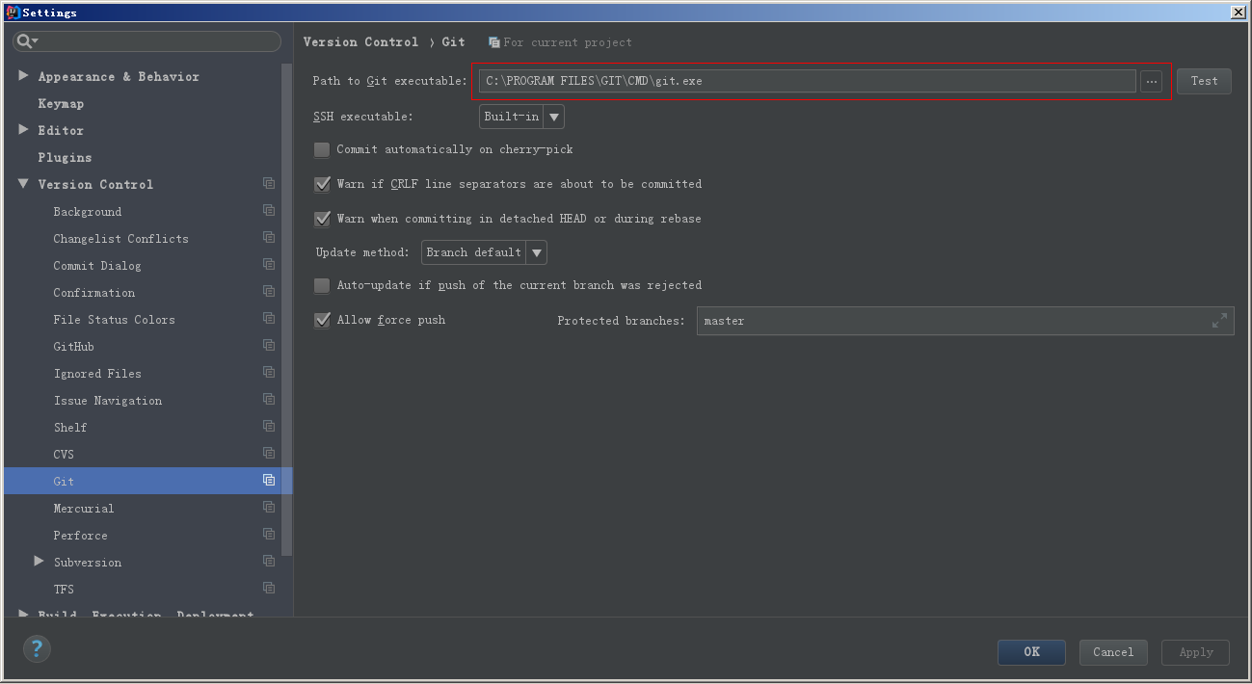This screenshot has width=1252, height=684.
Task: Click the project icon beside CVS
Action: (x=269, y=453)
